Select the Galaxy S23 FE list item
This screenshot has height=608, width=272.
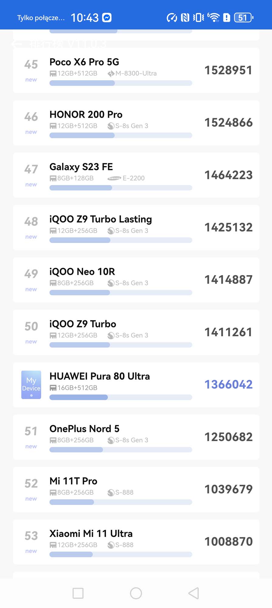[136, 175]
